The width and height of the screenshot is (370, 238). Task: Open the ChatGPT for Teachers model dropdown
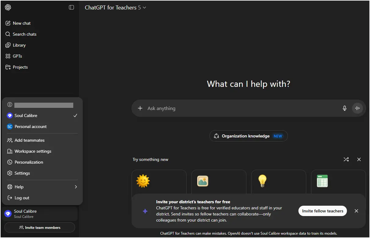click(x=115, y=8)
